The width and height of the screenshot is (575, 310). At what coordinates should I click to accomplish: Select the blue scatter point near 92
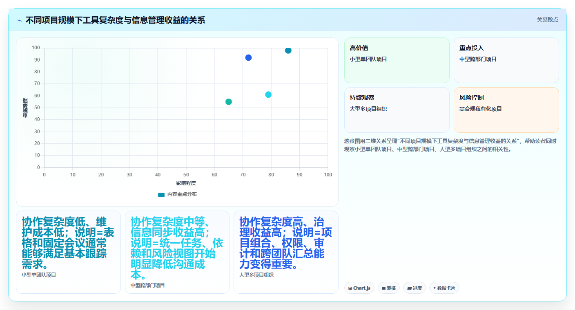tap(248, 57)
